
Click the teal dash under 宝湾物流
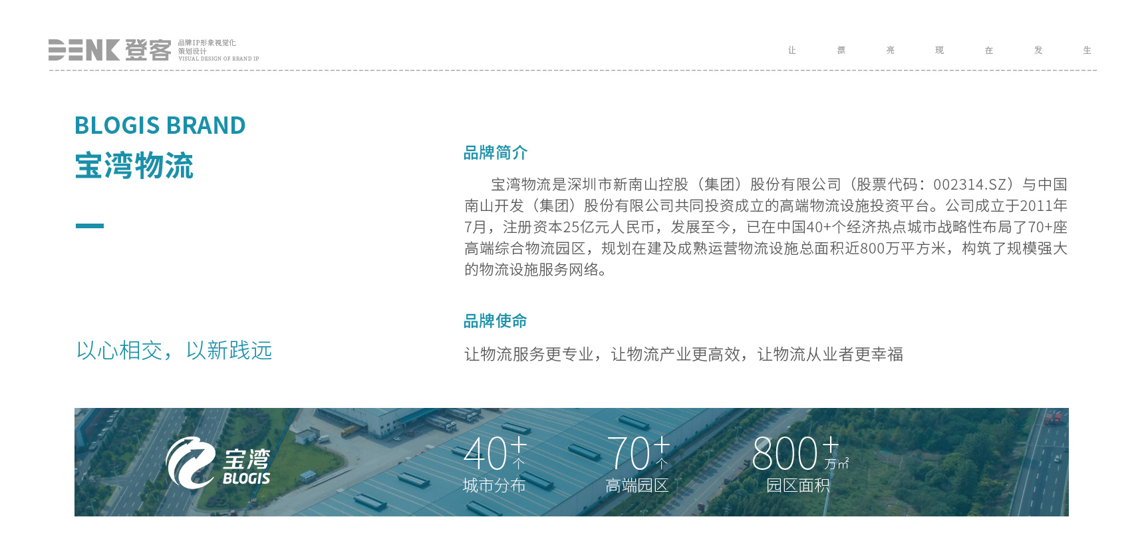90,226
